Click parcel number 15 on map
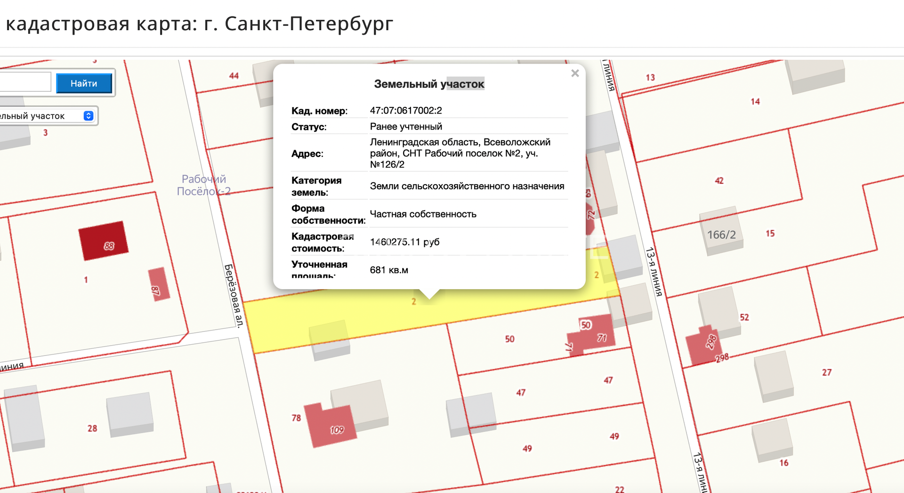 click(770, 234)
